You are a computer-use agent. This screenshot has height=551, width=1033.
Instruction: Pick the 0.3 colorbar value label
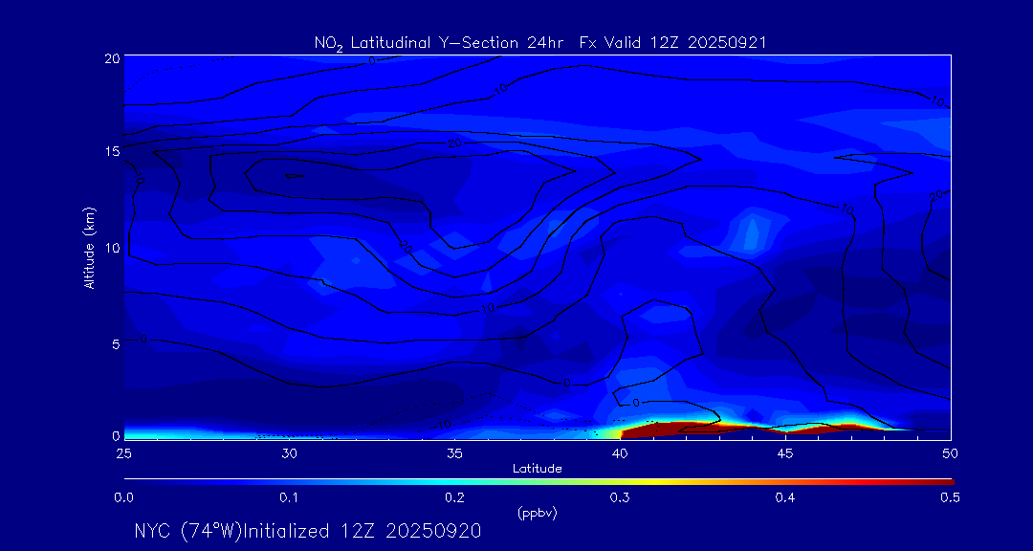(620, 497)
